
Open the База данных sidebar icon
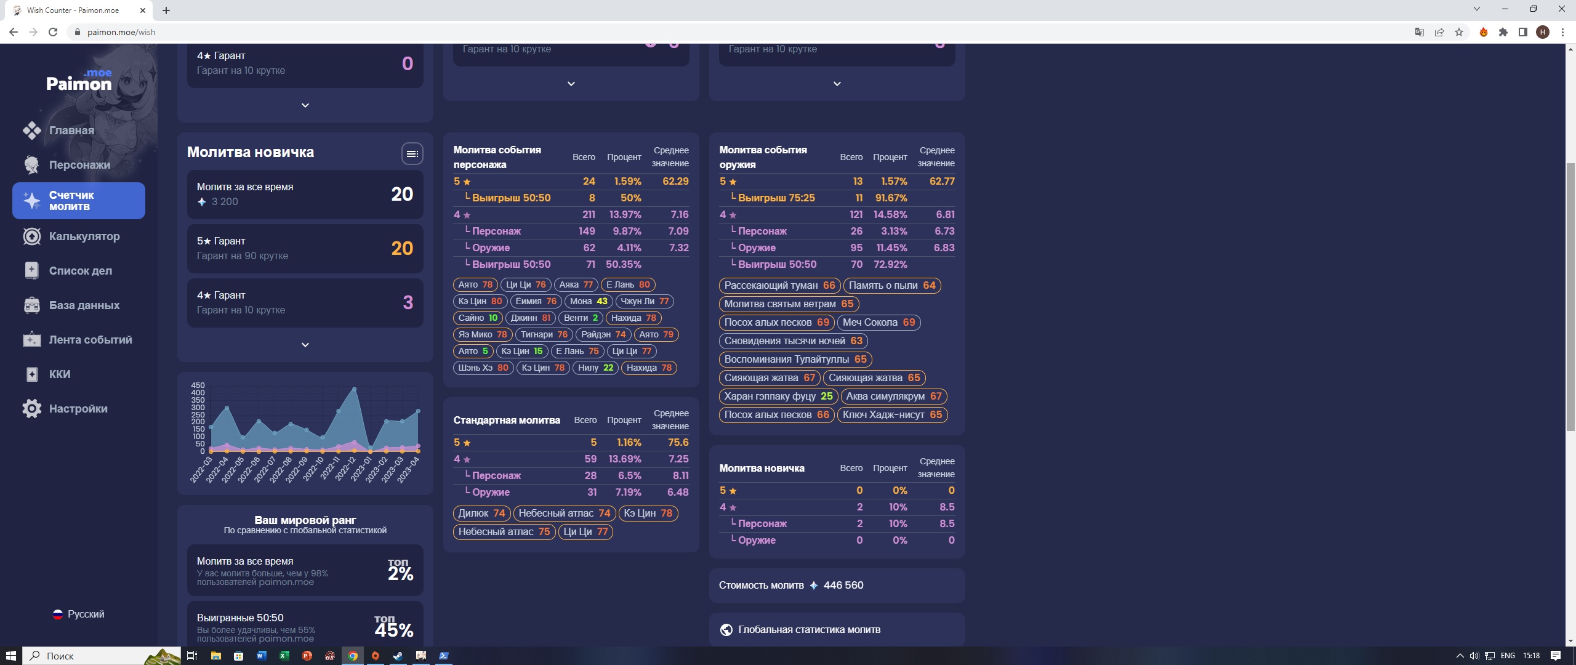point(32,305)
